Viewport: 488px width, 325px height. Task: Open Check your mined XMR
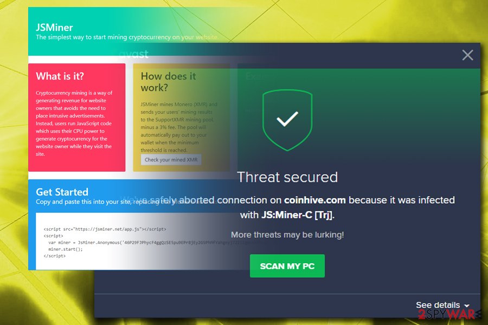171,160
